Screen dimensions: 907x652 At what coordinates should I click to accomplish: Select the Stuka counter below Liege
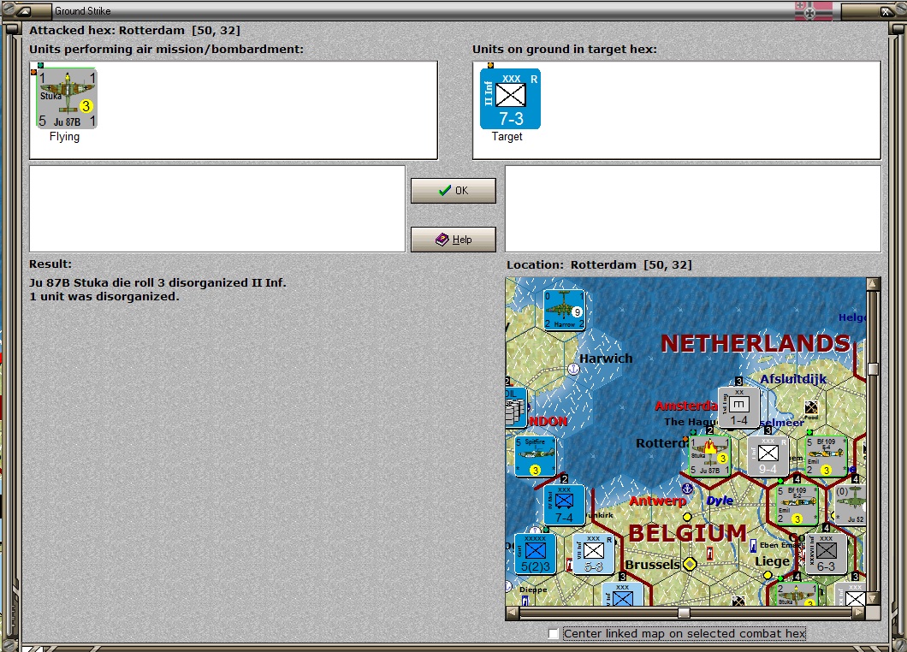(797, 594)
